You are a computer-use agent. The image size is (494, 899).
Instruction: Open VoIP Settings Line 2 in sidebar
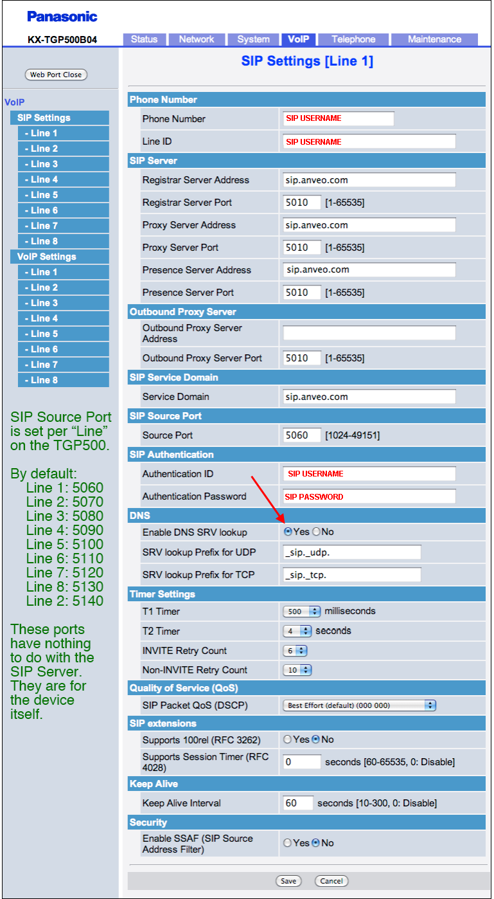(x=64, y=287)
